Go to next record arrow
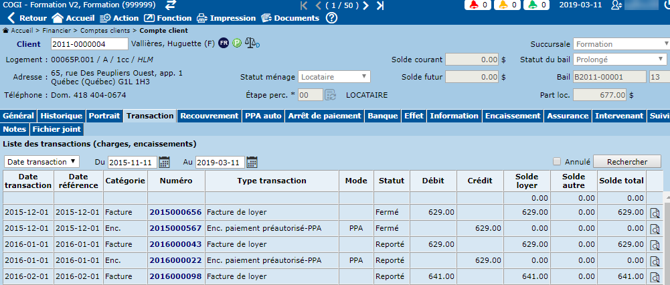 [x=365, y=6]
